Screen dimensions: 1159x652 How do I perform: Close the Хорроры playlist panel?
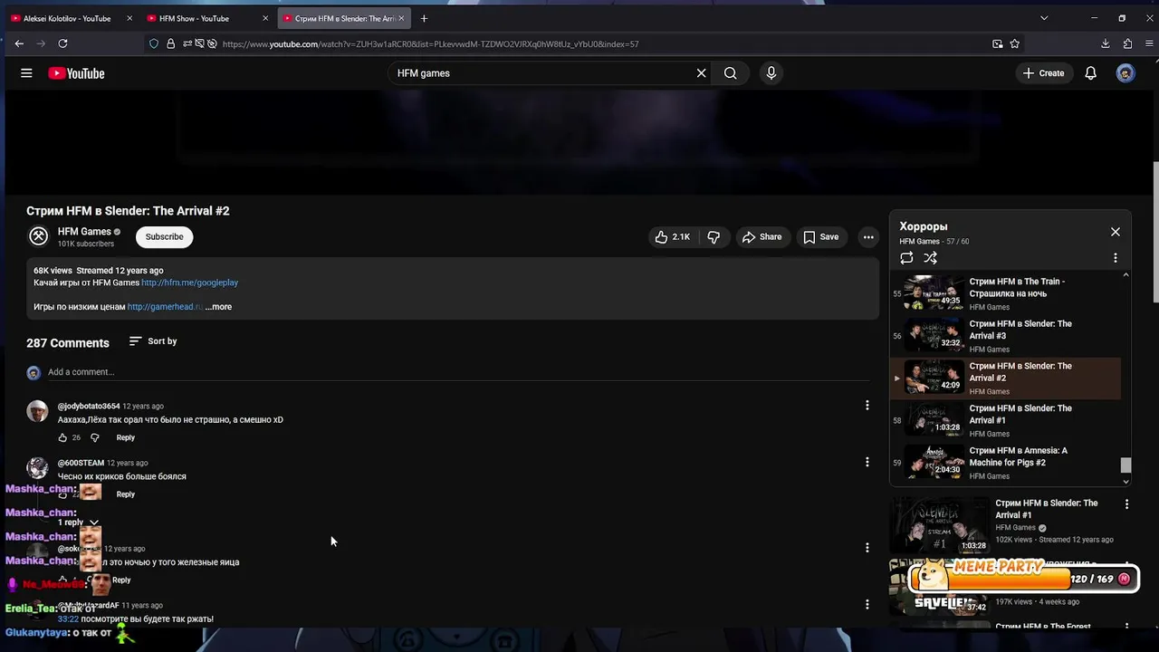[x=1116, y=232]
